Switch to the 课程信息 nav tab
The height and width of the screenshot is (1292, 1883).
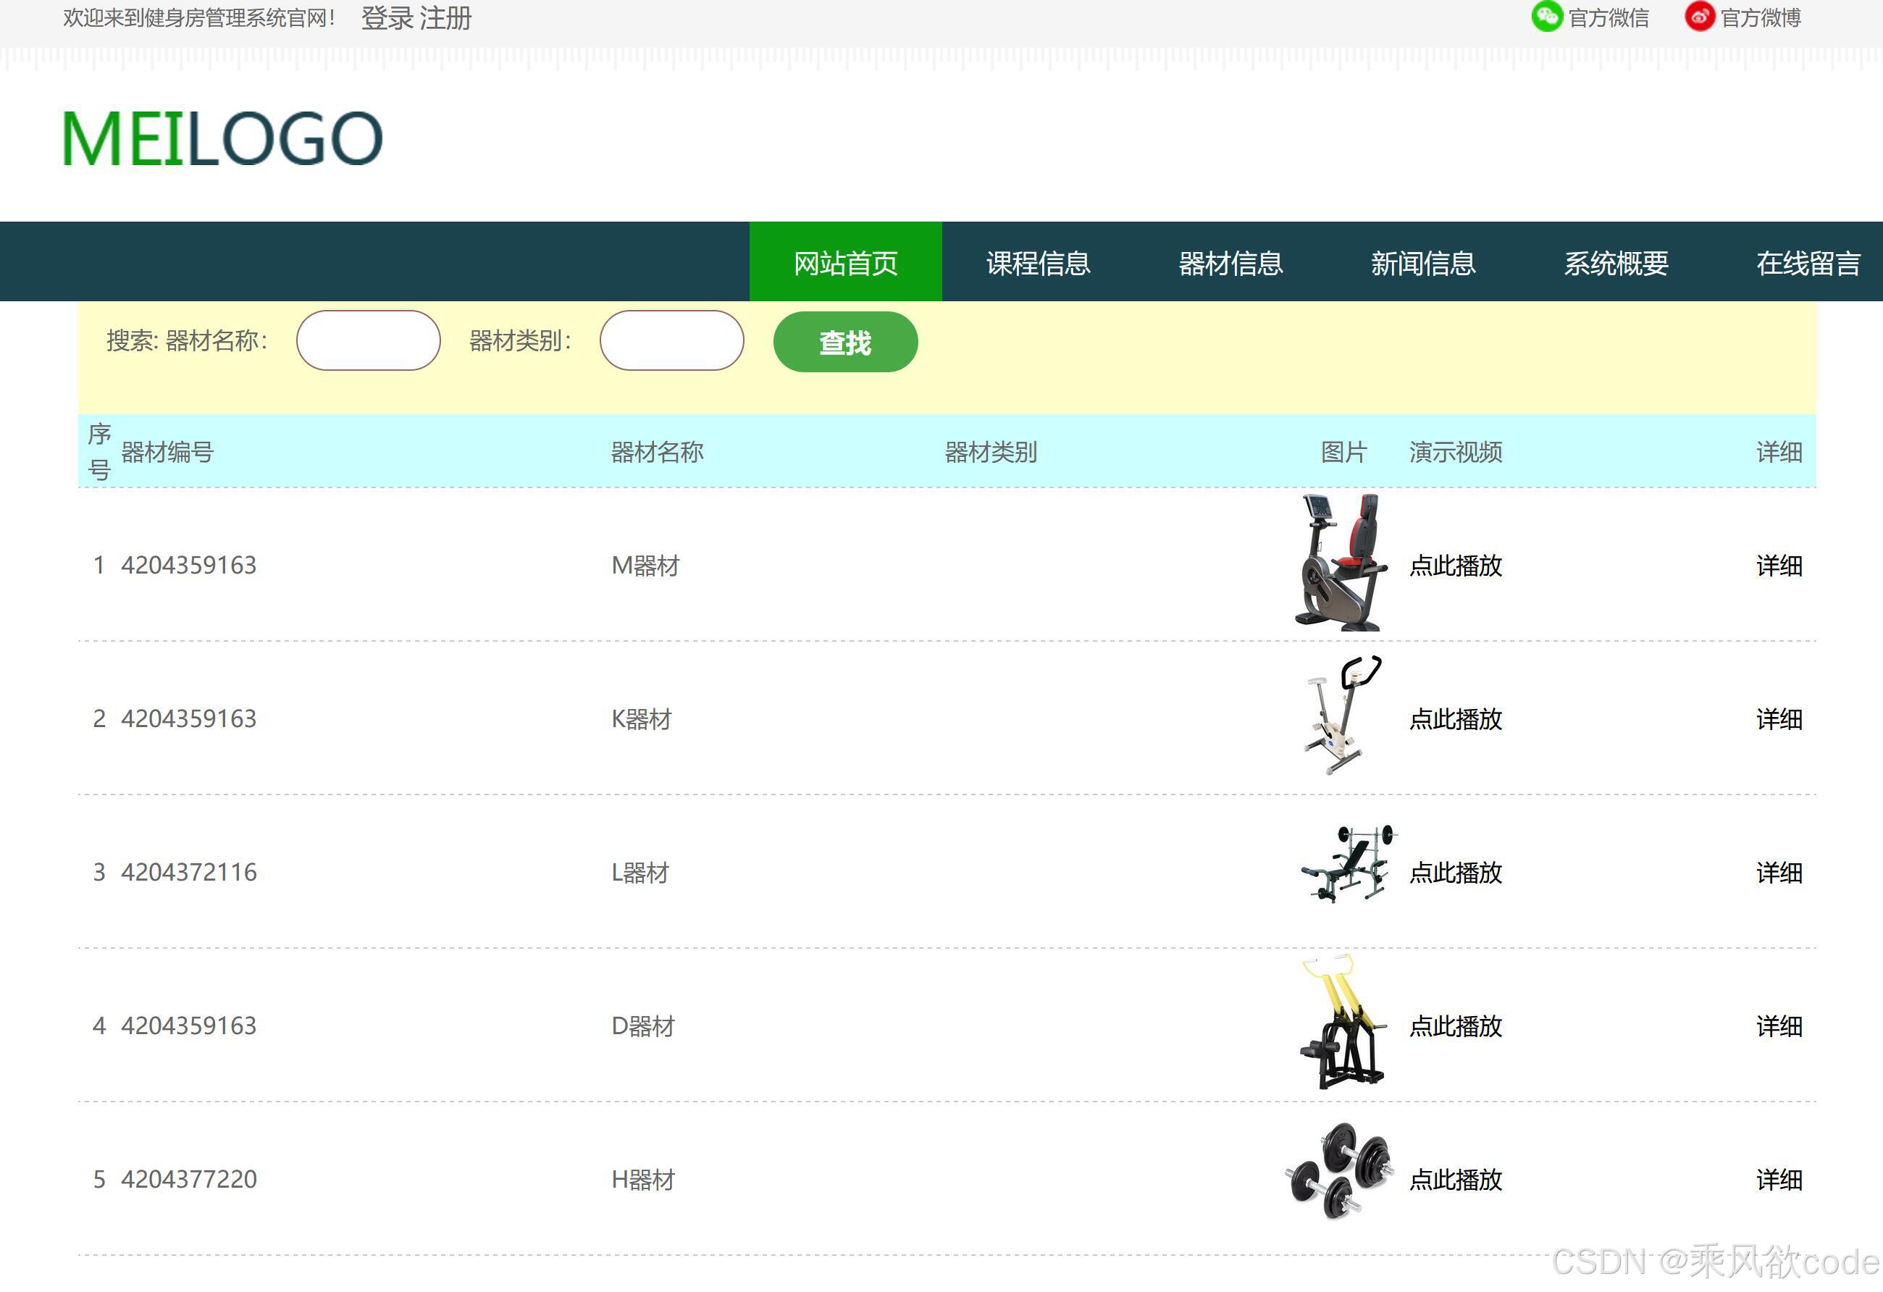[x=1038, y=262]
